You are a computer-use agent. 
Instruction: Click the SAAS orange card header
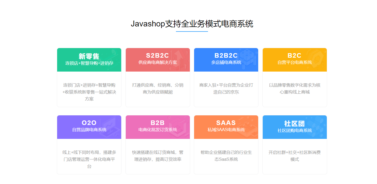[226, 127]
